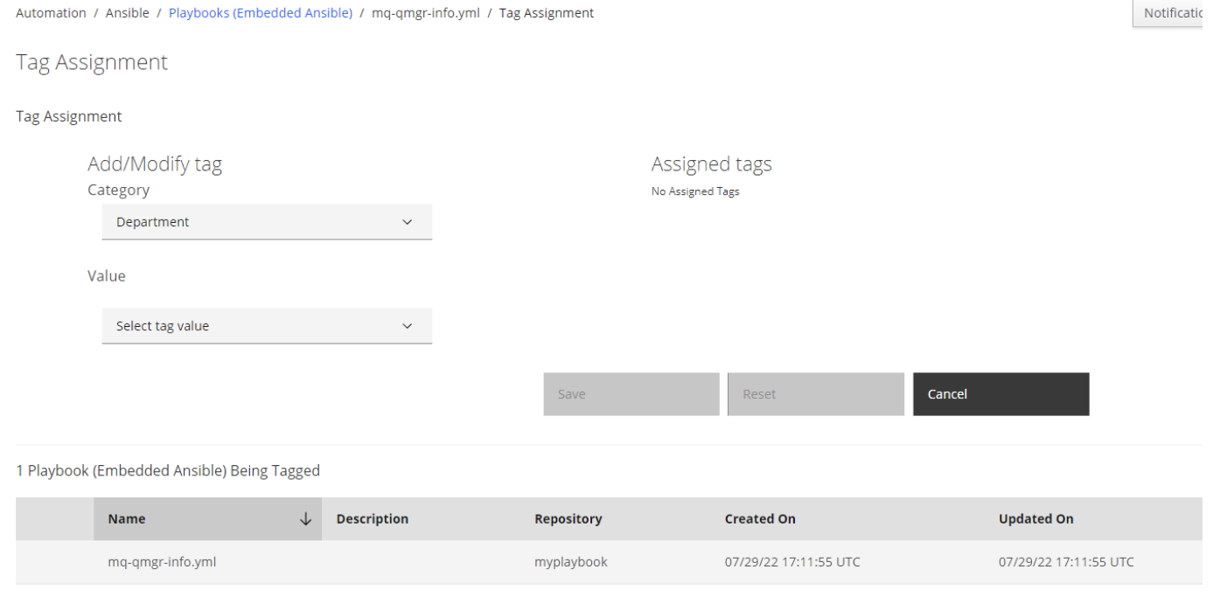Go to Playbooks (Embedded Ansible) breadcrumb link

pyautogui.click(x=261, y=13)
